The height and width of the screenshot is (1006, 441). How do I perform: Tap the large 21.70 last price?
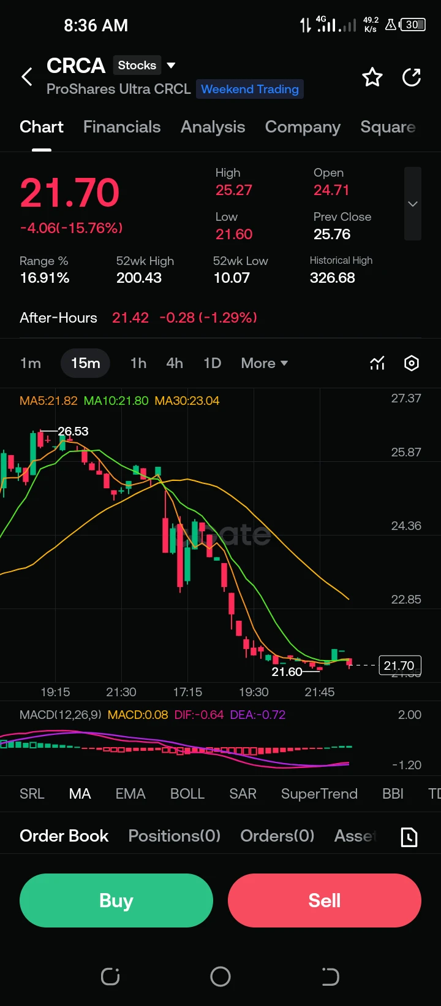click(70, 193)
